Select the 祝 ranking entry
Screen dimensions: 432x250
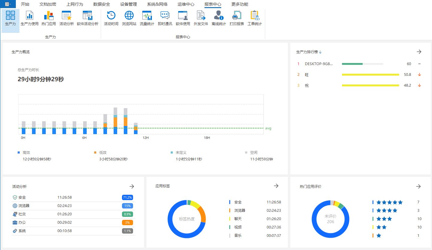click(x=359, y=85)
